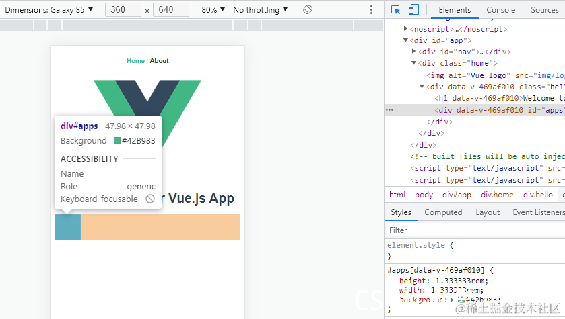
Task: Select the second script type="text/javascript" node
Action: pos(487,180)
